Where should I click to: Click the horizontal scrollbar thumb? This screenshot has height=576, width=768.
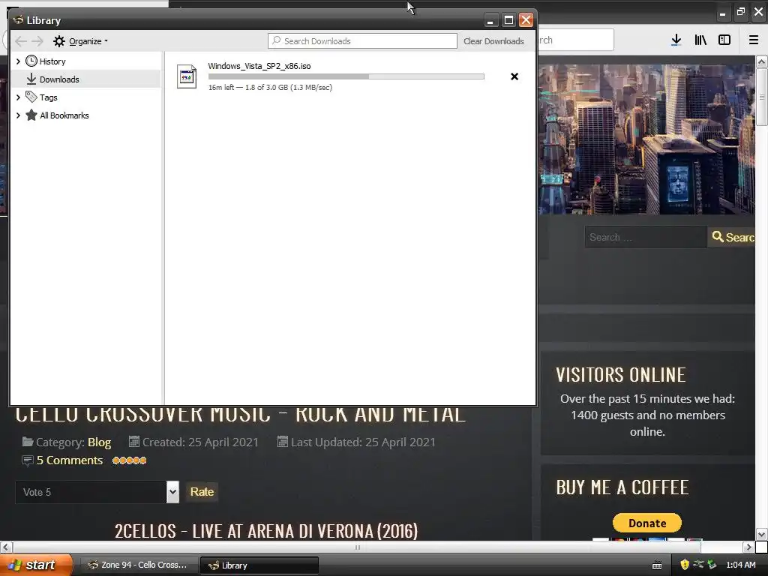click(357, 547)
